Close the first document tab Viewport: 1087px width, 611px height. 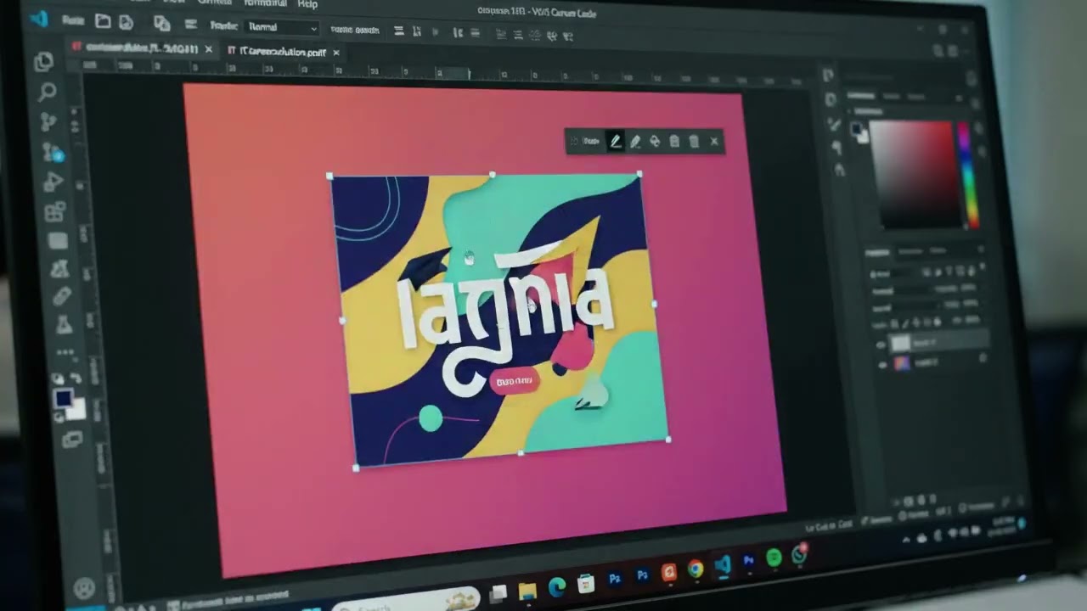(x=208, y=49)
